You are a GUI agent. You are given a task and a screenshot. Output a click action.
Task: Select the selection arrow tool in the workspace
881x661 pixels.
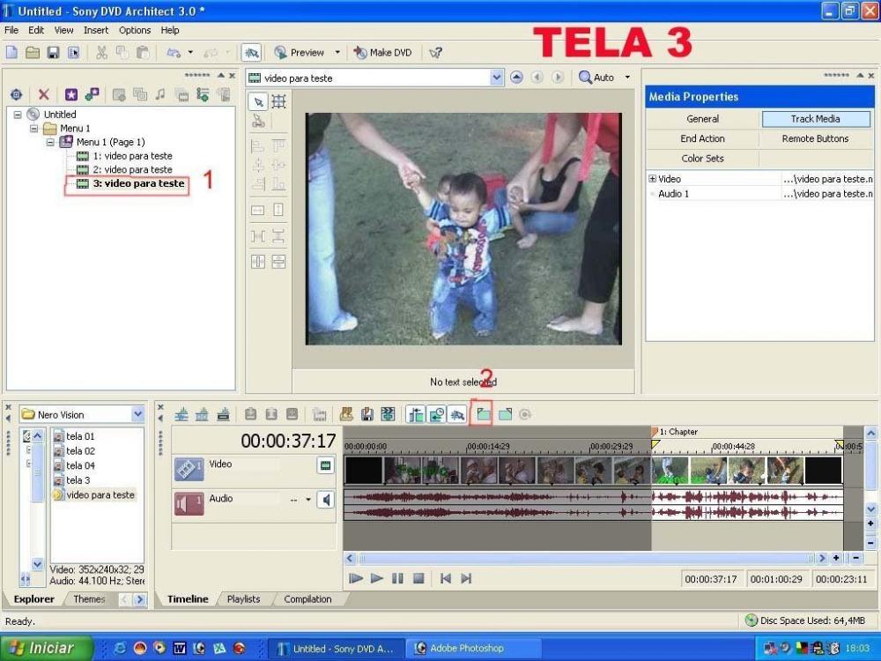258,101
